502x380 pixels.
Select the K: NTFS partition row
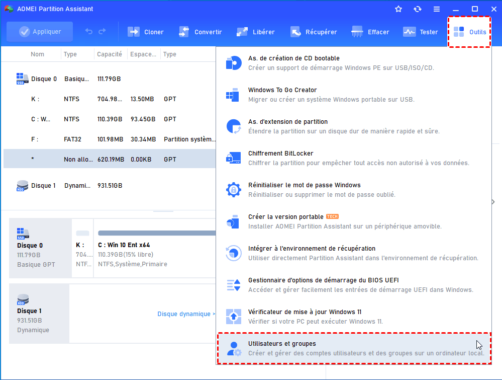[110, 99]
